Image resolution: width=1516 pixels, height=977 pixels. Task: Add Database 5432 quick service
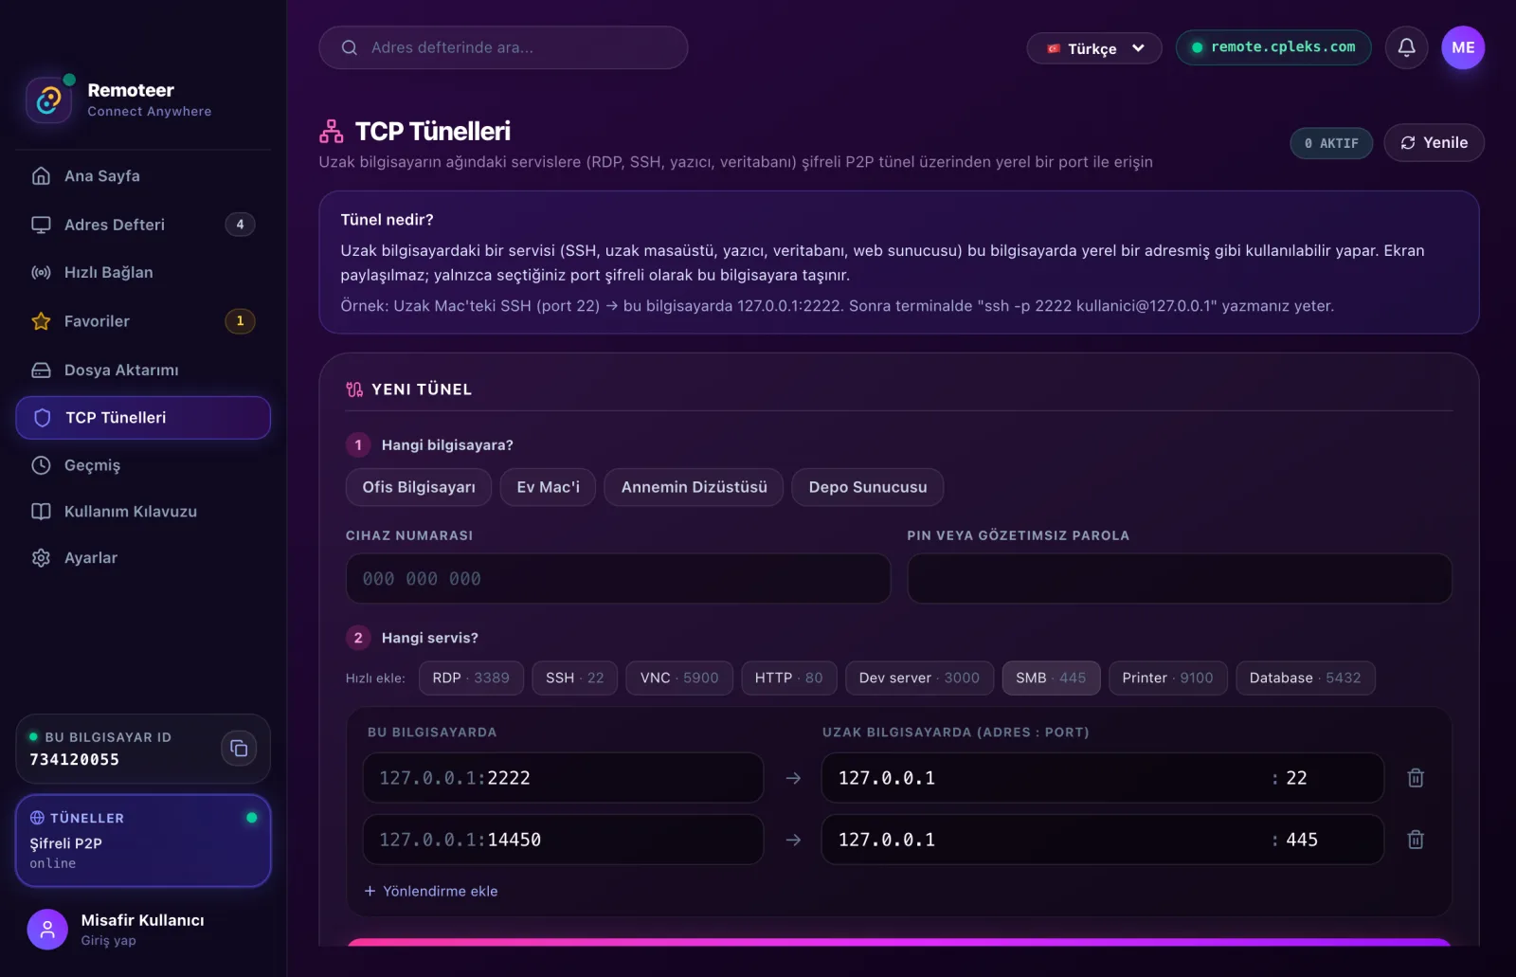coord(1305,678)
